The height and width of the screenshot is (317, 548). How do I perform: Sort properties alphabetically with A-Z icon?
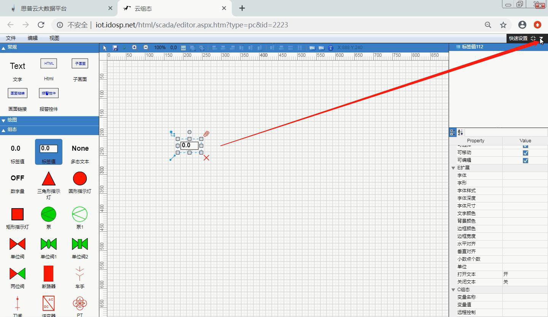click(460, 132)
